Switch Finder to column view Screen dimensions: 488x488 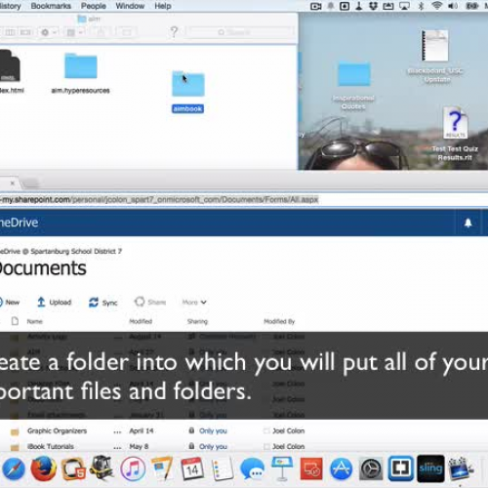pos(10,32)
